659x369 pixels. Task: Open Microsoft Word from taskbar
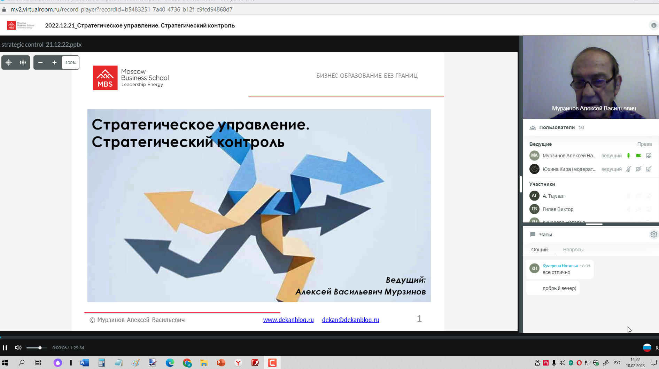click(x=85, y=363)
